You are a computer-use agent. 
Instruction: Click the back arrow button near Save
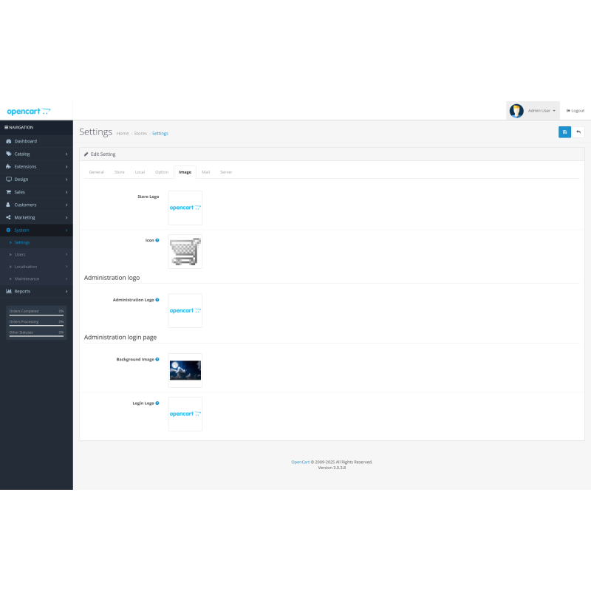coord(579,131)
